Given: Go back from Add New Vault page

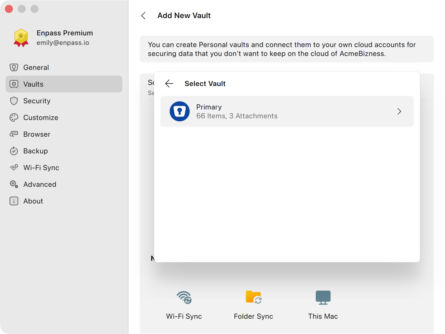Looking at the screenshot, I should coord(144,16).
